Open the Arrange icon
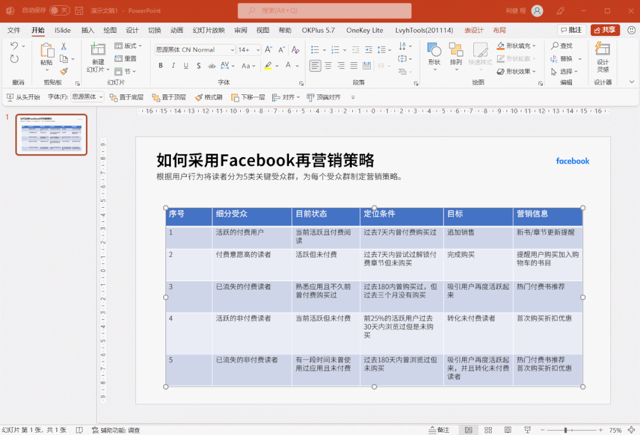This screenshot has height=435, width=640. click(x=456, y=50)
